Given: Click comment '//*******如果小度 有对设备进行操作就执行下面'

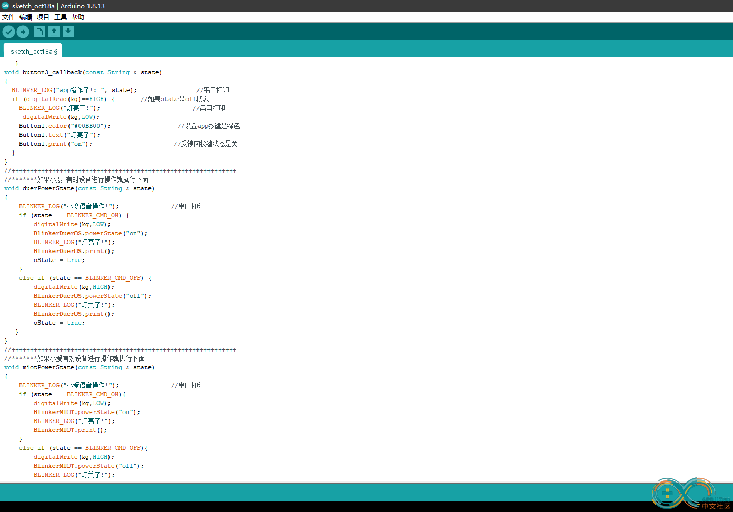Looking at the screenshot, I should (76, 180).
